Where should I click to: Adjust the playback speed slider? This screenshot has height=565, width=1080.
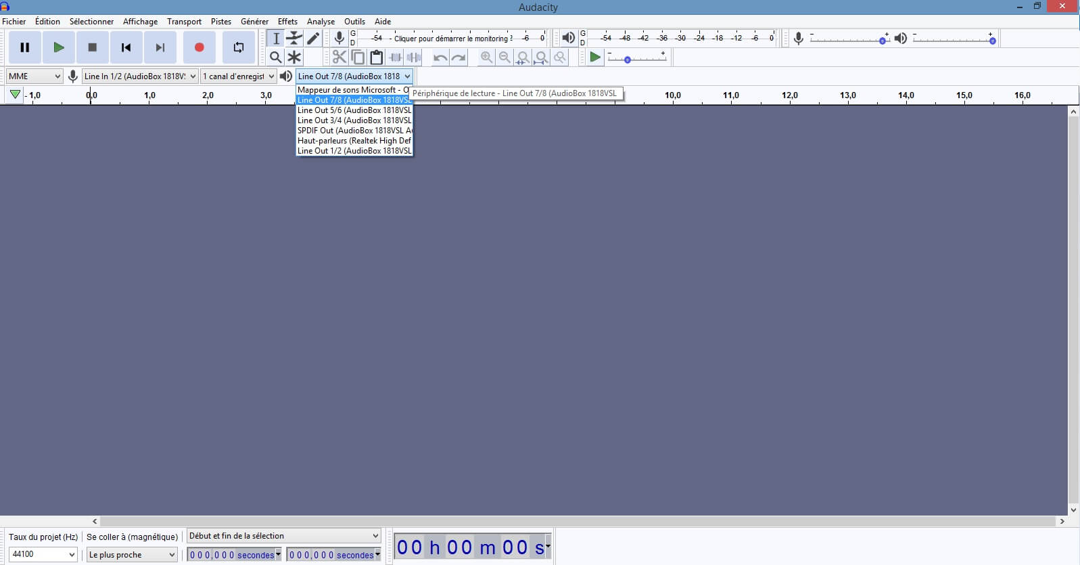click(x=636, y=59)
